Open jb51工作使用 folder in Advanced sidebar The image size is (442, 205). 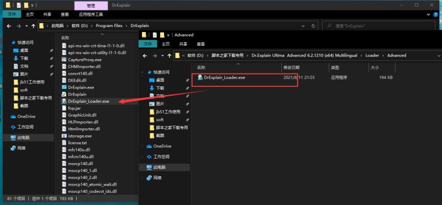tap(165, 112)
